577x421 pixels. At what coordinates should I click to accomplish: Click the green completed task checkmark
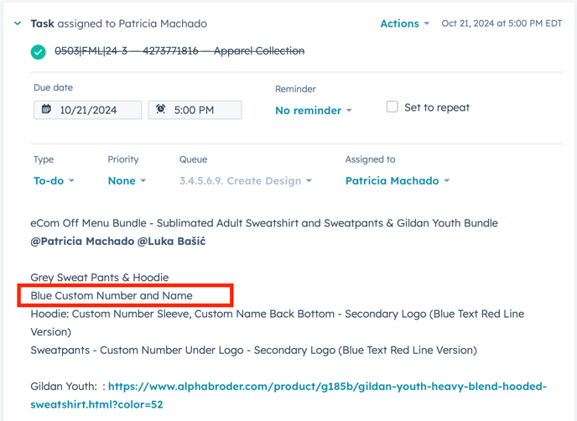point(39,52)
